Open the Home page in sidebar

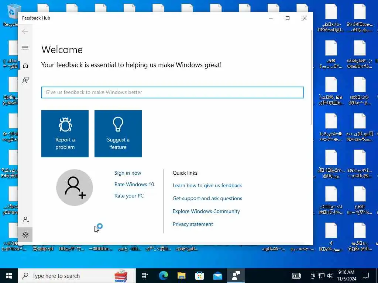(25, 66)
